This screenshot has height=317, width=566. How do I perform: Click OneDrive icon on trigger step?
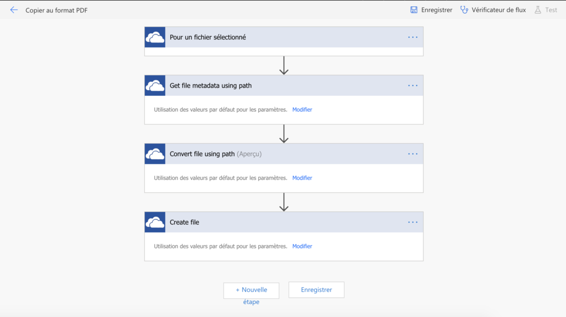click(155, 37)
